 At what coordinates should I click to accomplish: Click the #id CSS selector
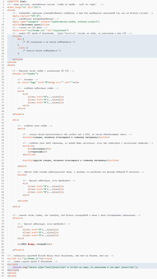[20, 39]
